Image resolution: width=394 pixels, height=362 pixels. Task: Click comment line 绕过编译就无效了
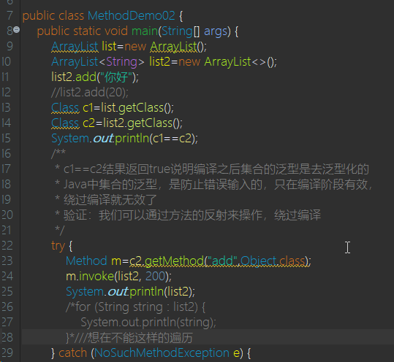click(106, 200)
